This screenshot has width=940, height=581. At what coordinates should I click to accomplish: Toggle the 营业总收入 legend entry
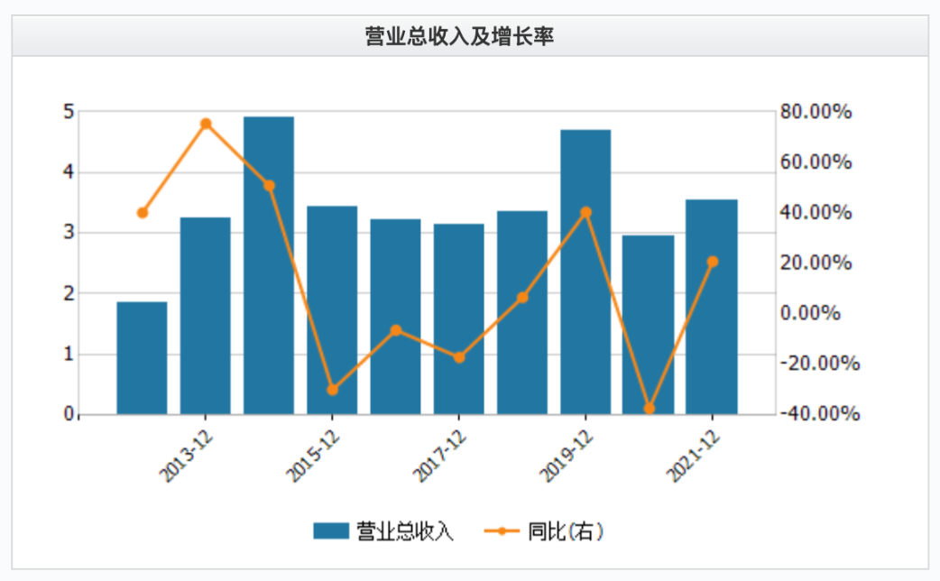click(383, 531)
